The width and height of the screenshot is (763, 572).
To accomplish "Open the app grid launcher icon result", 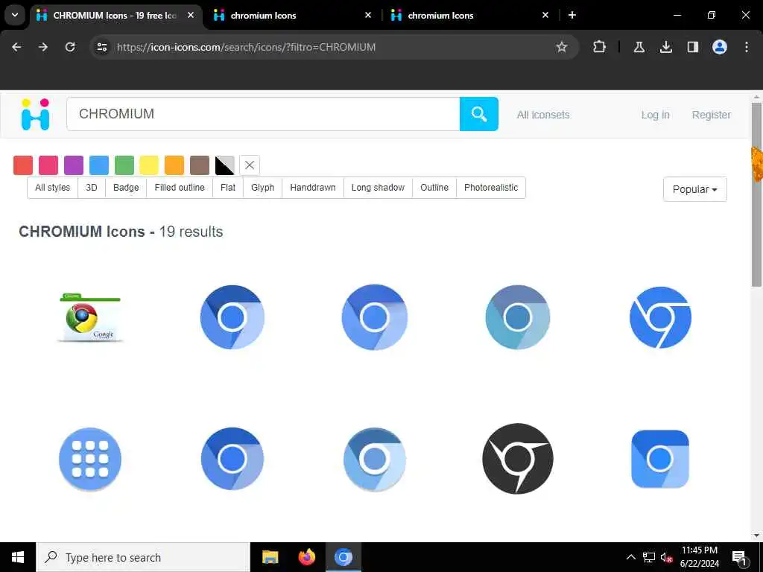I will [x=90, y=459].
